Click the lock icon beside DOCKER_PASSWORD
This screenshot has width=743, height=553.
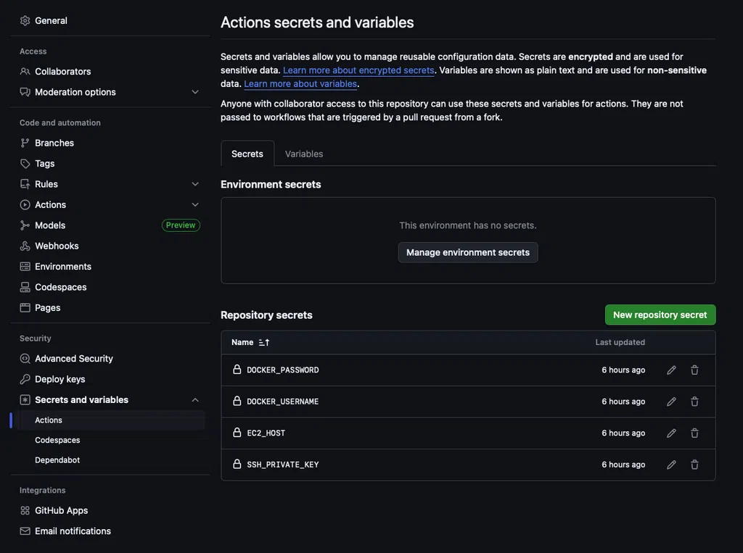tap(237, 370)
